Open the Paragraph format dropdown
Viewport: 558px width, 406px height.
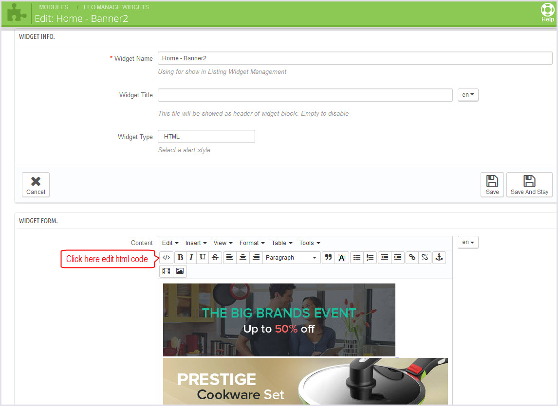292,257
